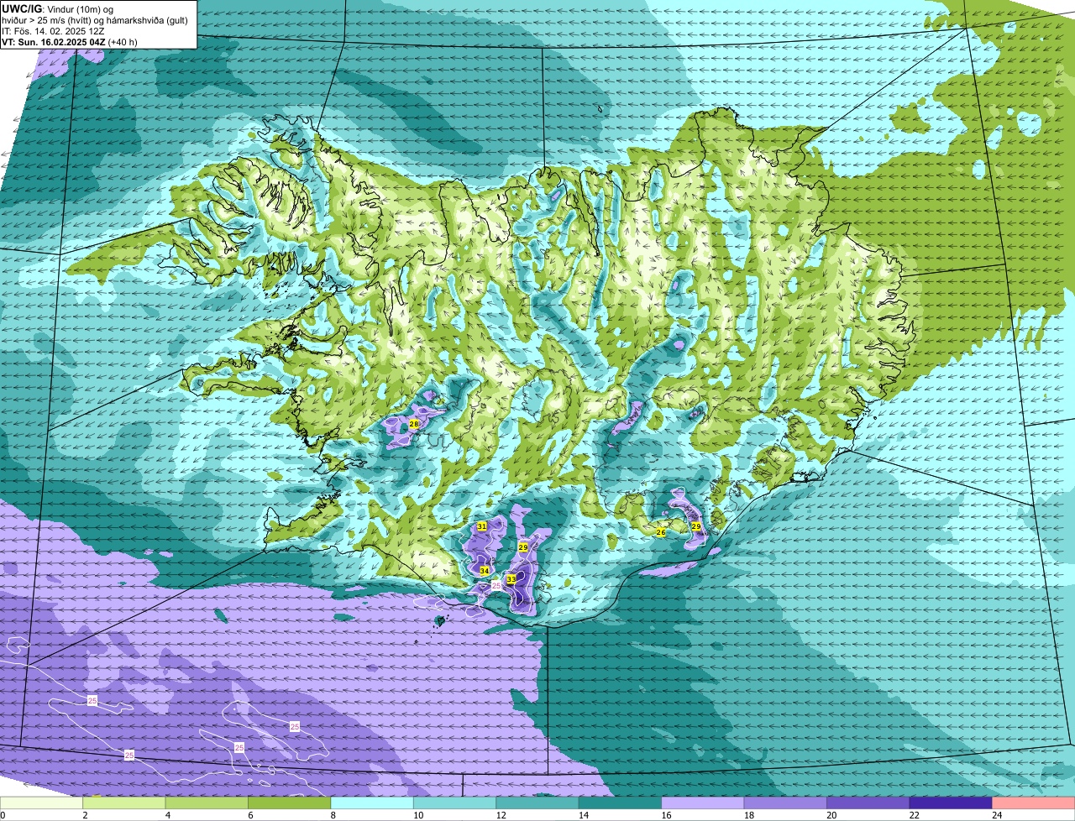
Task: Pick the dark teal 14–16 scale swatch
Action: (621, 803)
